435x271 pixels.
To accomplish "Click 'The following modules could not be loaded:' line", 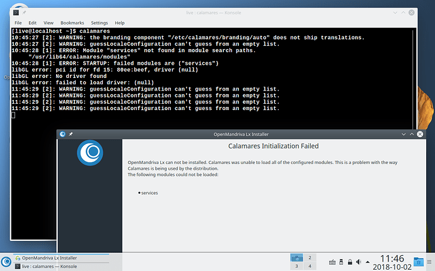I will 173,175.
